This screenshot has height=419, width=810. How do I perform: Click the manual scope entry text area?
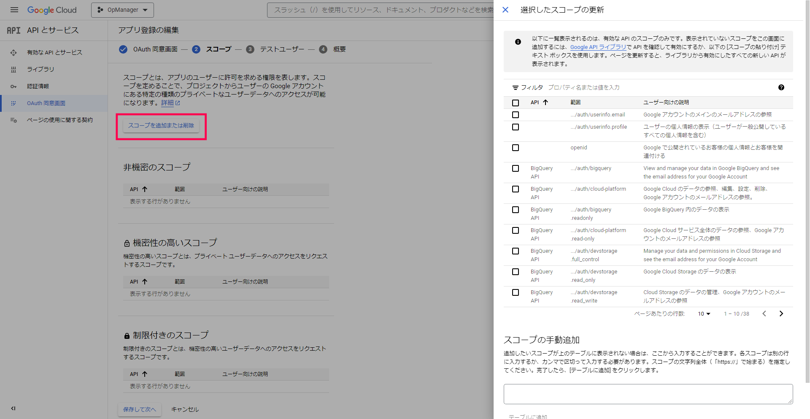tap(648, 394)
